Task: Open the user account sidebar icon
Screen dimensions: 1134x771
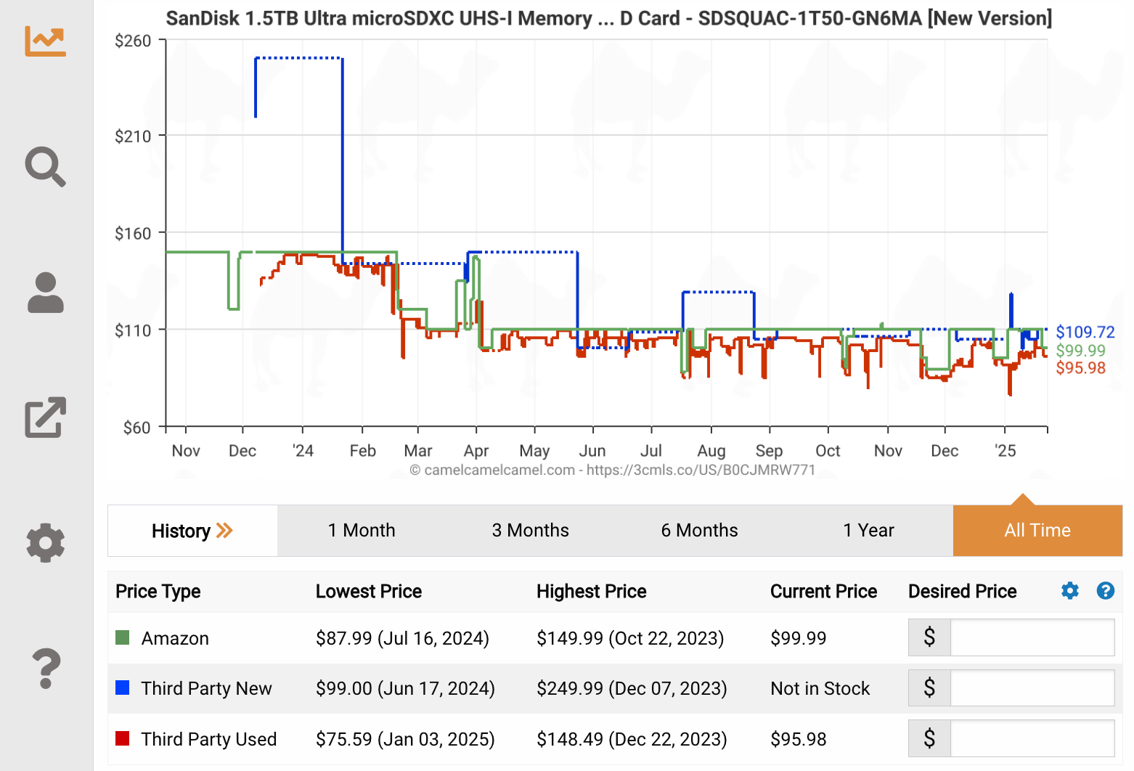Action: (45, 293)
